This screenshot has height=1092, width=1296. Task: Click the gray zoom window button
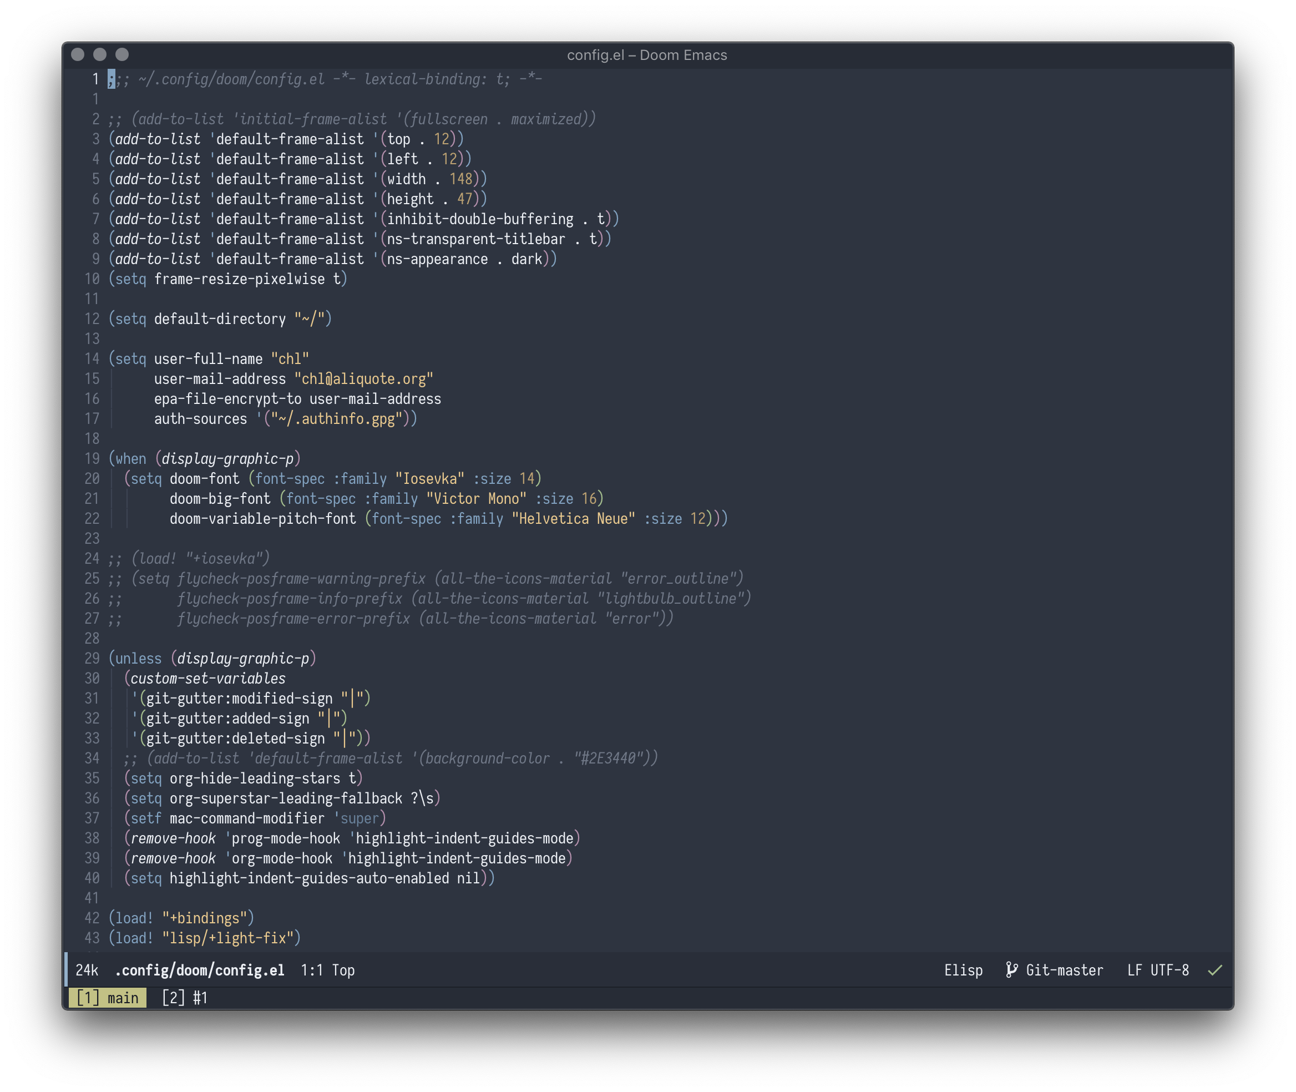122,54
